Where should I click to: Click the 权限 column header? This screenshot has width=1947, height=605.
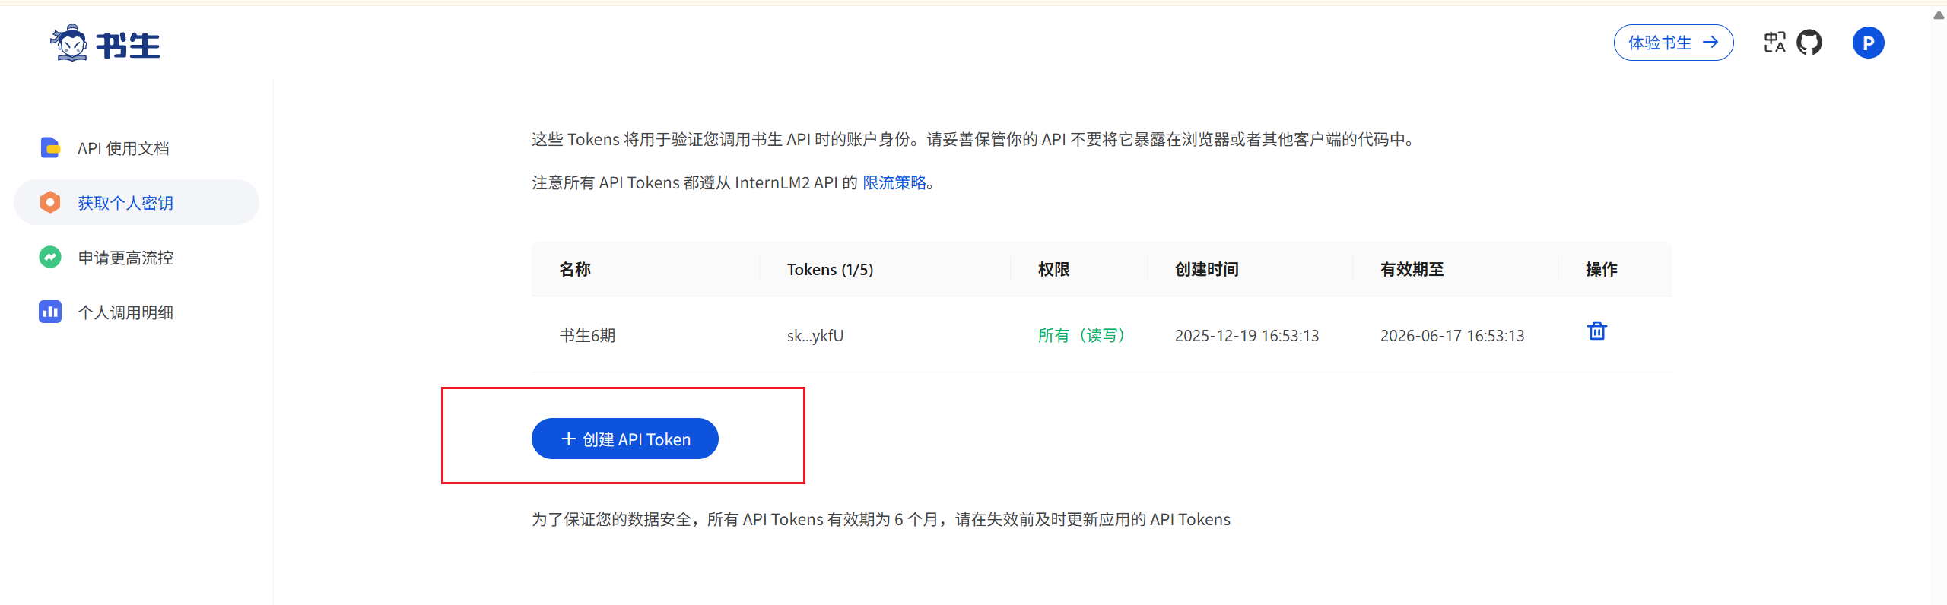pyautogui.click(x=1054, y=269)
